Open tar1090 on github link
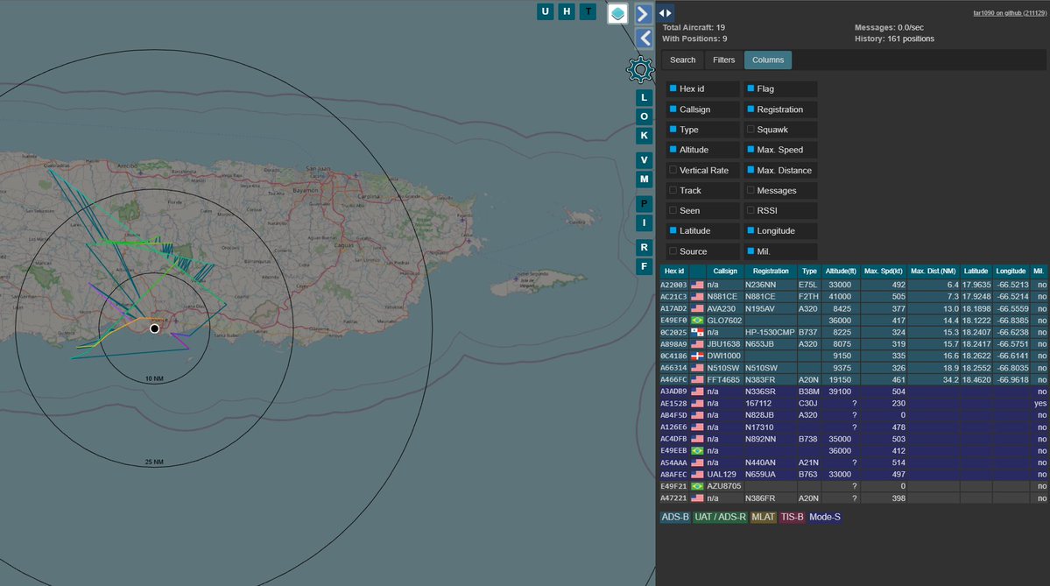The width and height of the screenshot is (1050, 586). (x=1009, y=13)
